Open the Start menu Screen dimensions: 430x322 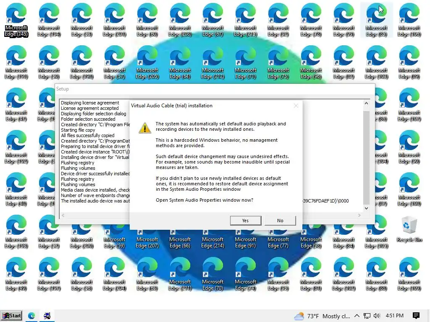(11, 316)
